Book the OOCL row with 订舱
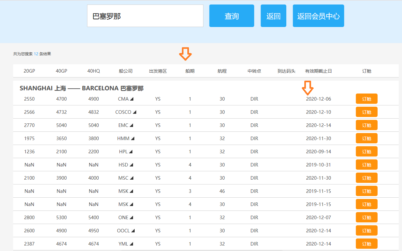The image size is (402, 251). [x=367, y=231]
